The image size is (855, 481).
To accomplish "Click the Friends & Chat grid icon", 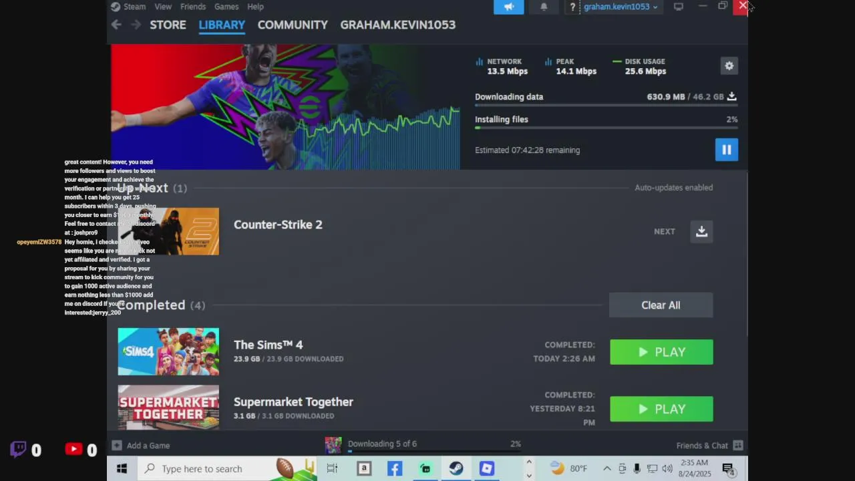I will pos(738,446).
